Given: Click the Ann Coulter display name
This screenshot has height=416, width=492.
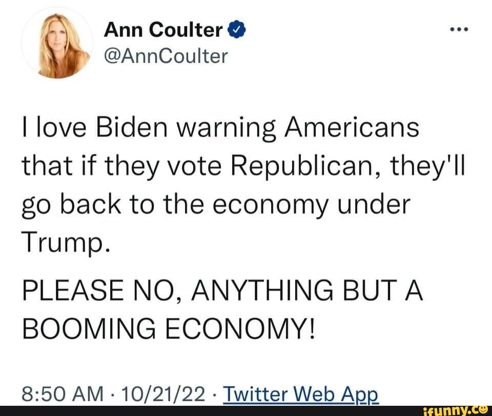Looking at the screenshot, I should click(163, 30).
